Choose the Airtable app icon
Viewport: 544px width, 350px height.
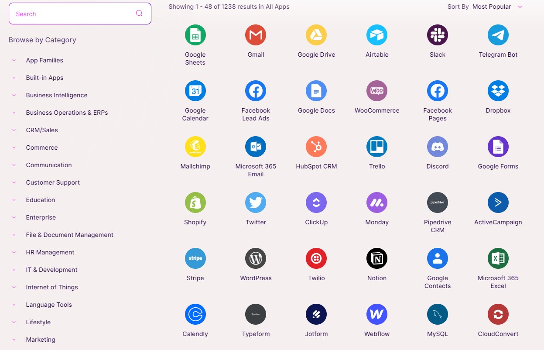point(377,35)
